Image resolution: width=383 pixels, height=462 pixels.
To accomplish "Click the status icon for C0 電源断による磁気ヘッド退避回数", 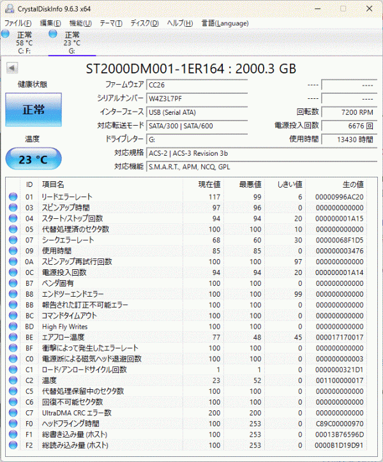I will (x=13, y=359).
